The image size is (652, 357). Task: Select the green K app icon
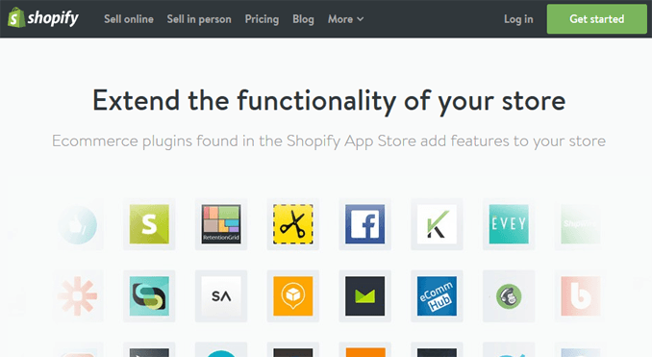tap(437, 224)
